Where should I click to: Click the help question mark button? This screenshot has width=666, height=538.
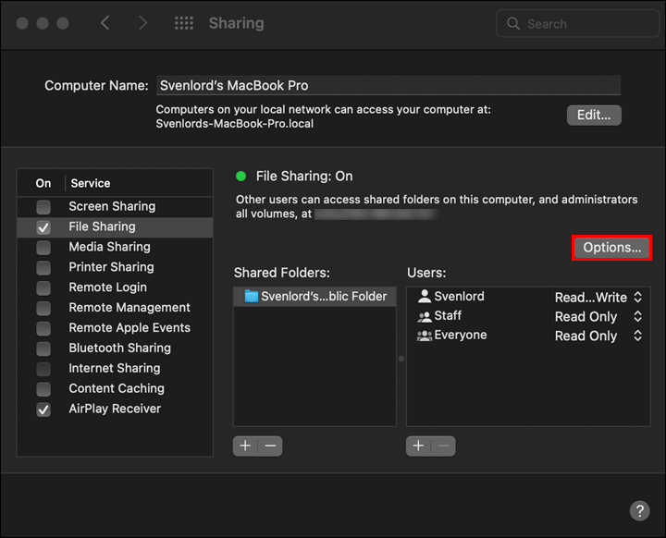(x=640, y=511)
